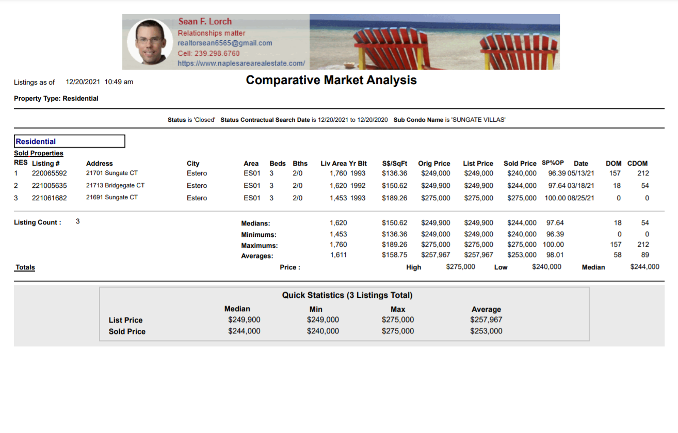Open listing number 221005635

click(x=50, y=186)
